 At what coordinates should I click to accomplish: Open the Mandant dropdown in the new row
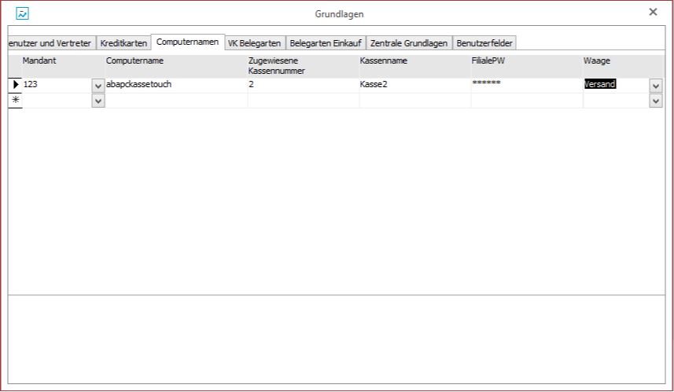(x=98, y=101)
